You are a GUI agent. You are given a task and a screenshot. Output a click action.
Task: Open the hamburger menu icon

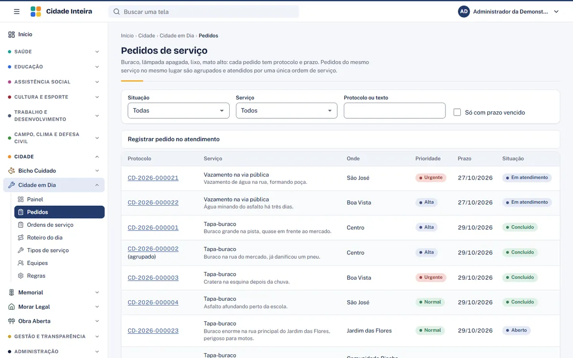click(x=17, y=11)
